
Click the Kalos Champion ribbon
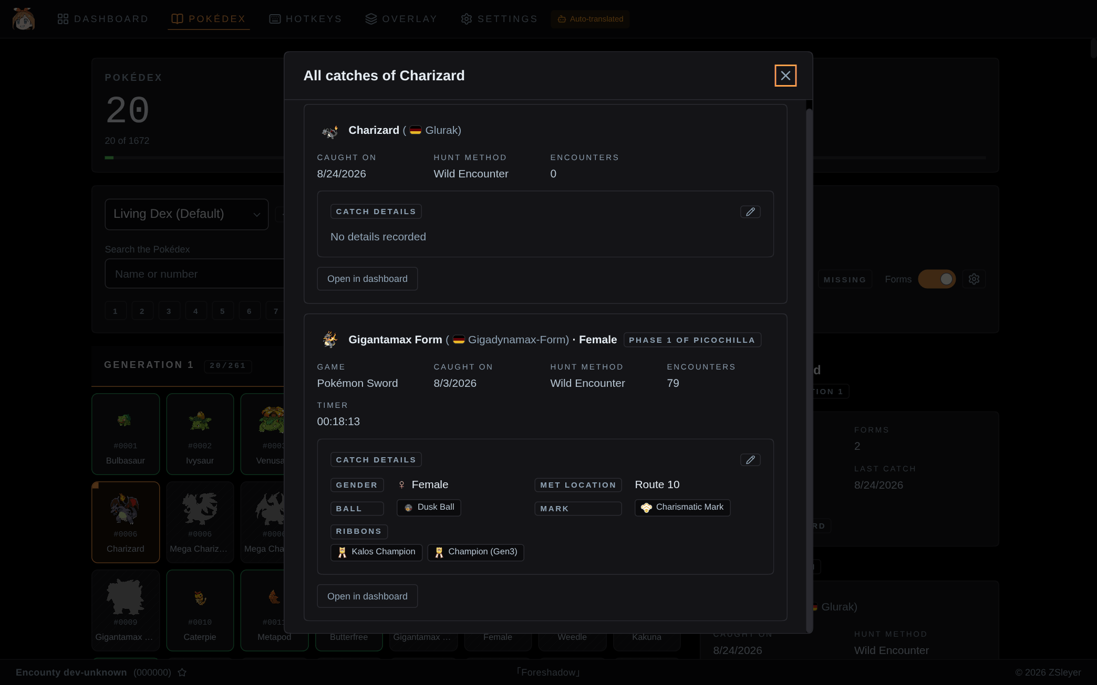click(x=376, y=552)
